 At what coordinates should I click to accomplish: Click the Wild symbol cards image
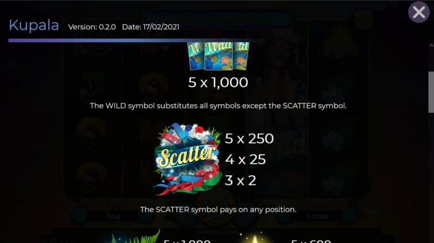[x=219, y=56]
